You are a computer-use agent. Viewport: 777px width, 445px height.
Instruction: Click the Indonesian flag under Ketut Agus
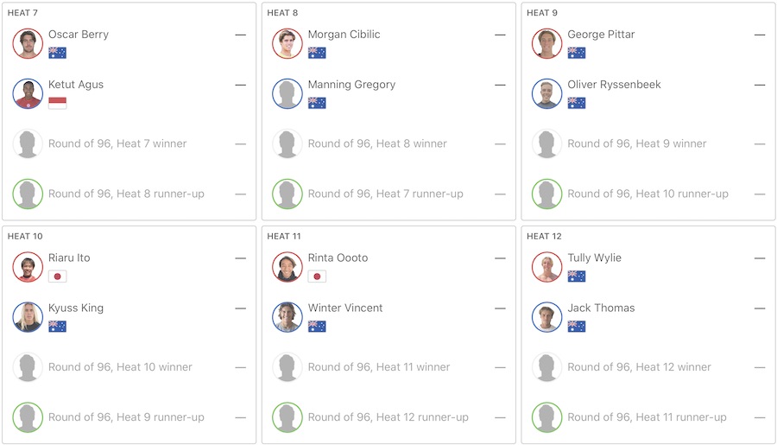(x=58, y=103)
